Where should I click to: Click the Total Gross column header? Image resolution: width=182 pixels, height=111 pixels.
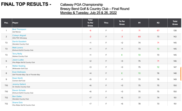pyautogui.click(x=175, y=23)
